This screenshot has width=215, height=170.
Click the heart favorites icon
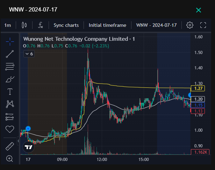point(10,129)
